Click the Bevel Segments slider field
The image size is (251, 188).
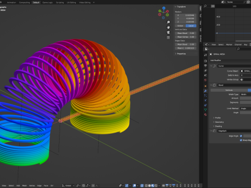245,102
